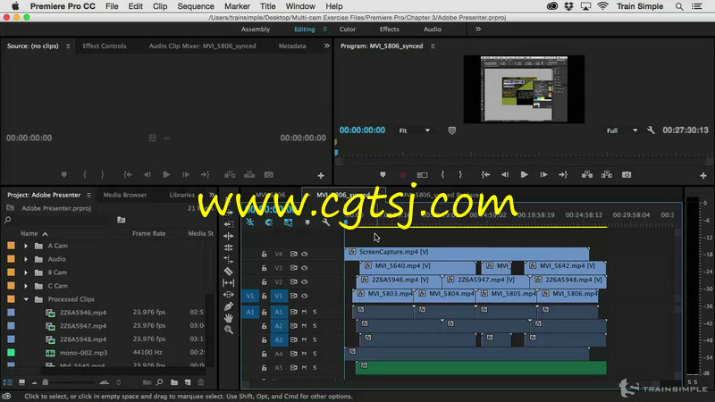Open timeline display settings wrench
Image resolution: width=715 pixels, height=402 pixels.
[325, 222]
